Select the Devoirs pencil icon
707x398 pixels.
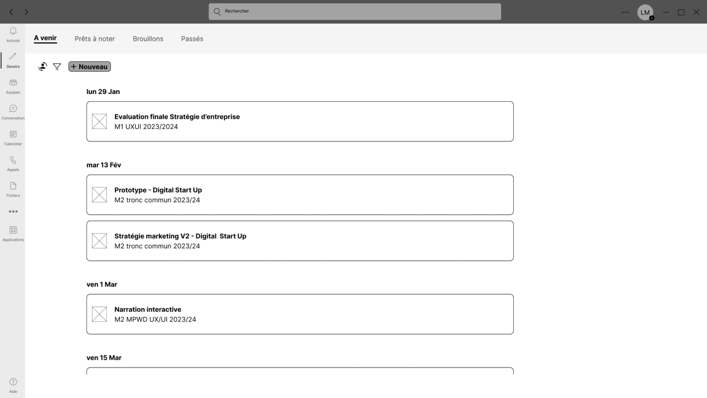[13, 57]
